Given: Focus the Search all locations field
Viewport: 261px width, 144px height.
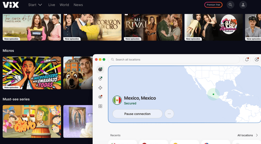Looking at the screenshot, I should tap(174, 60).
